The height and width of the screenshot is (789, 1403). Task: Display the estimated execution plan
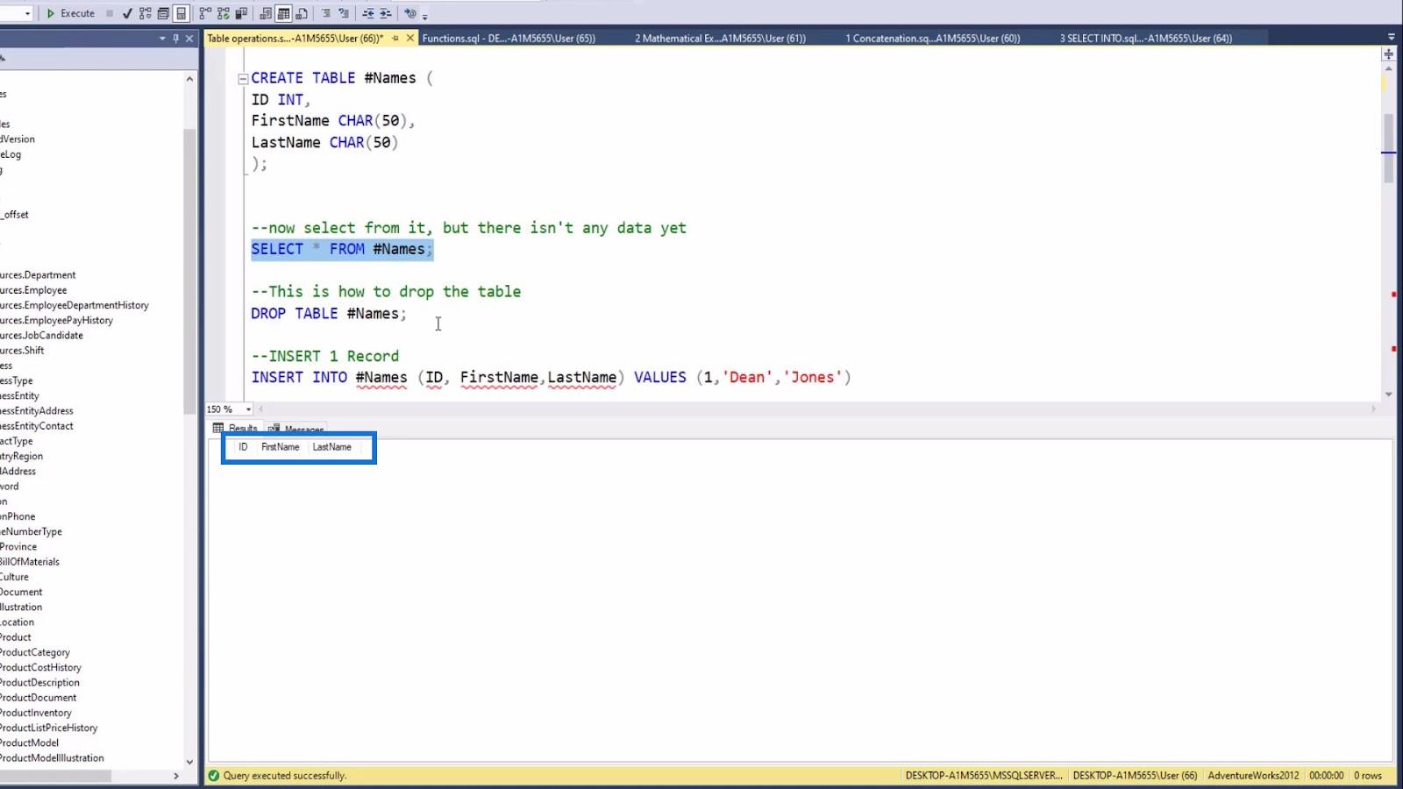(x=146, y=13)
